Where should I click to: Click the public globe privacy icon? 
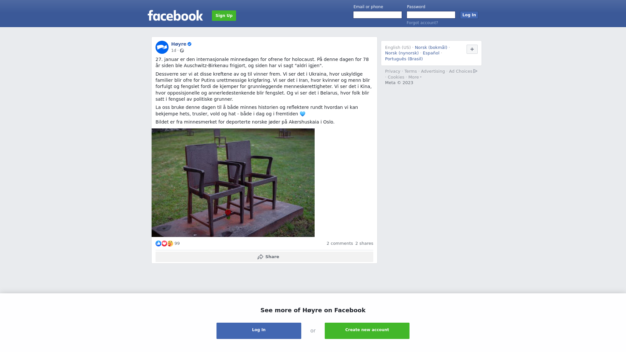[182, 51]
